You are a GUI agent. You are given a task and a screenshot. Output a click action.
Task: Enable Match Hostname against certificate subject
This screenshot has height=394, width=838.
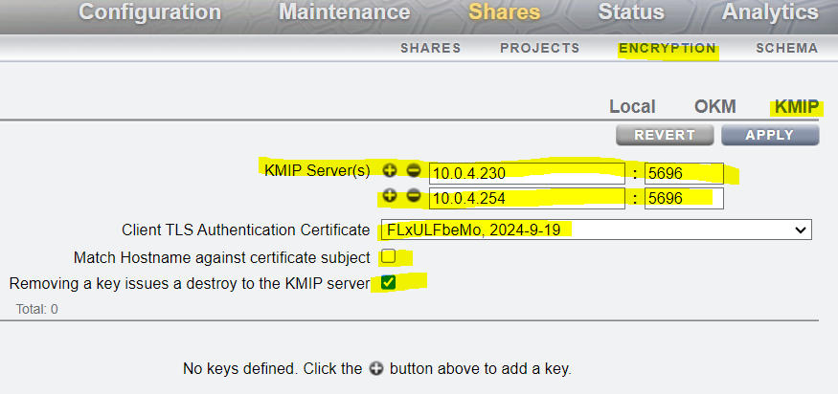pyautogui.click(x=389, y=257)
